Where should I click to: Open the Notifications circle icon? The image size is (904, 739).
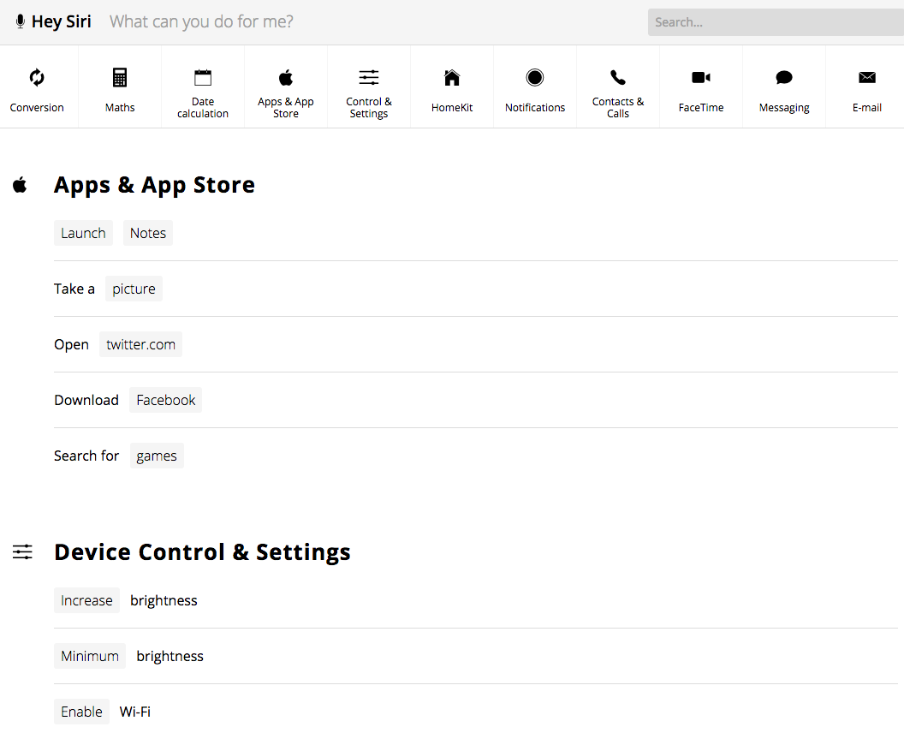pyautogui.click(x=535, y=77)
